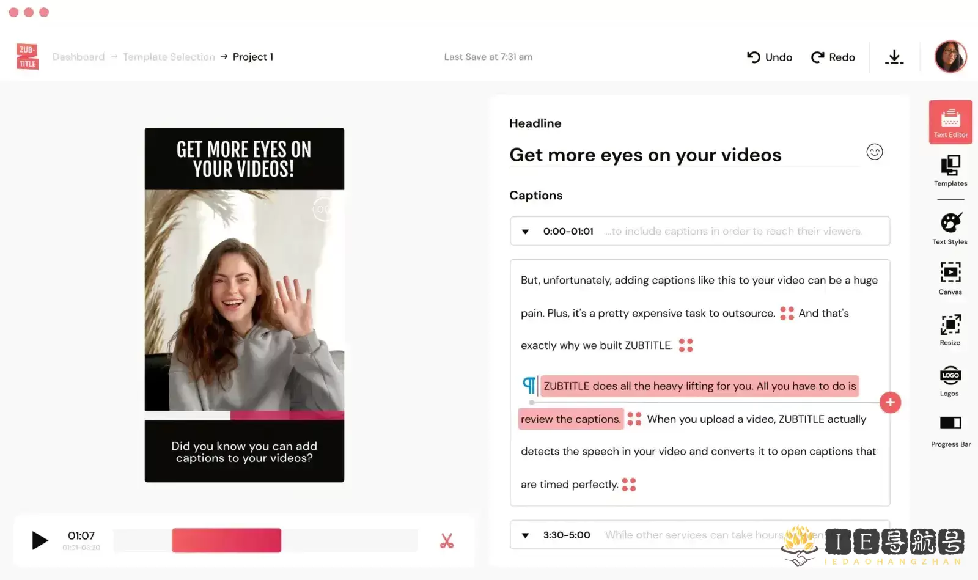Open the Text Styles palette

(950, 229)
